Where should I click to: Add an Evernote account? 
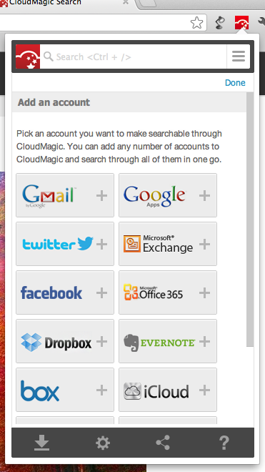[x=168, y=341]
